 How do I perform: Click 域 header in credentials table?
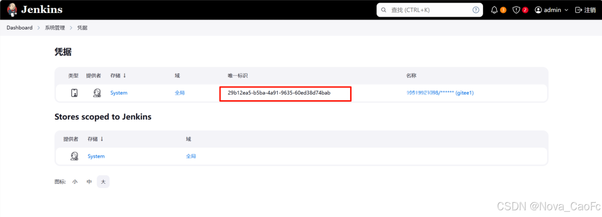click(x=177, y=76)
